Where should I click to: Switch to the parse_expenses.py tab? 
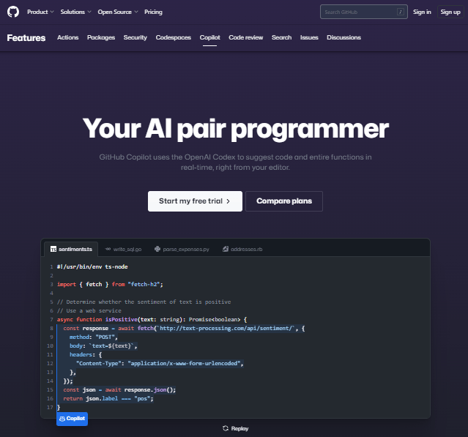tap(180, 249)
